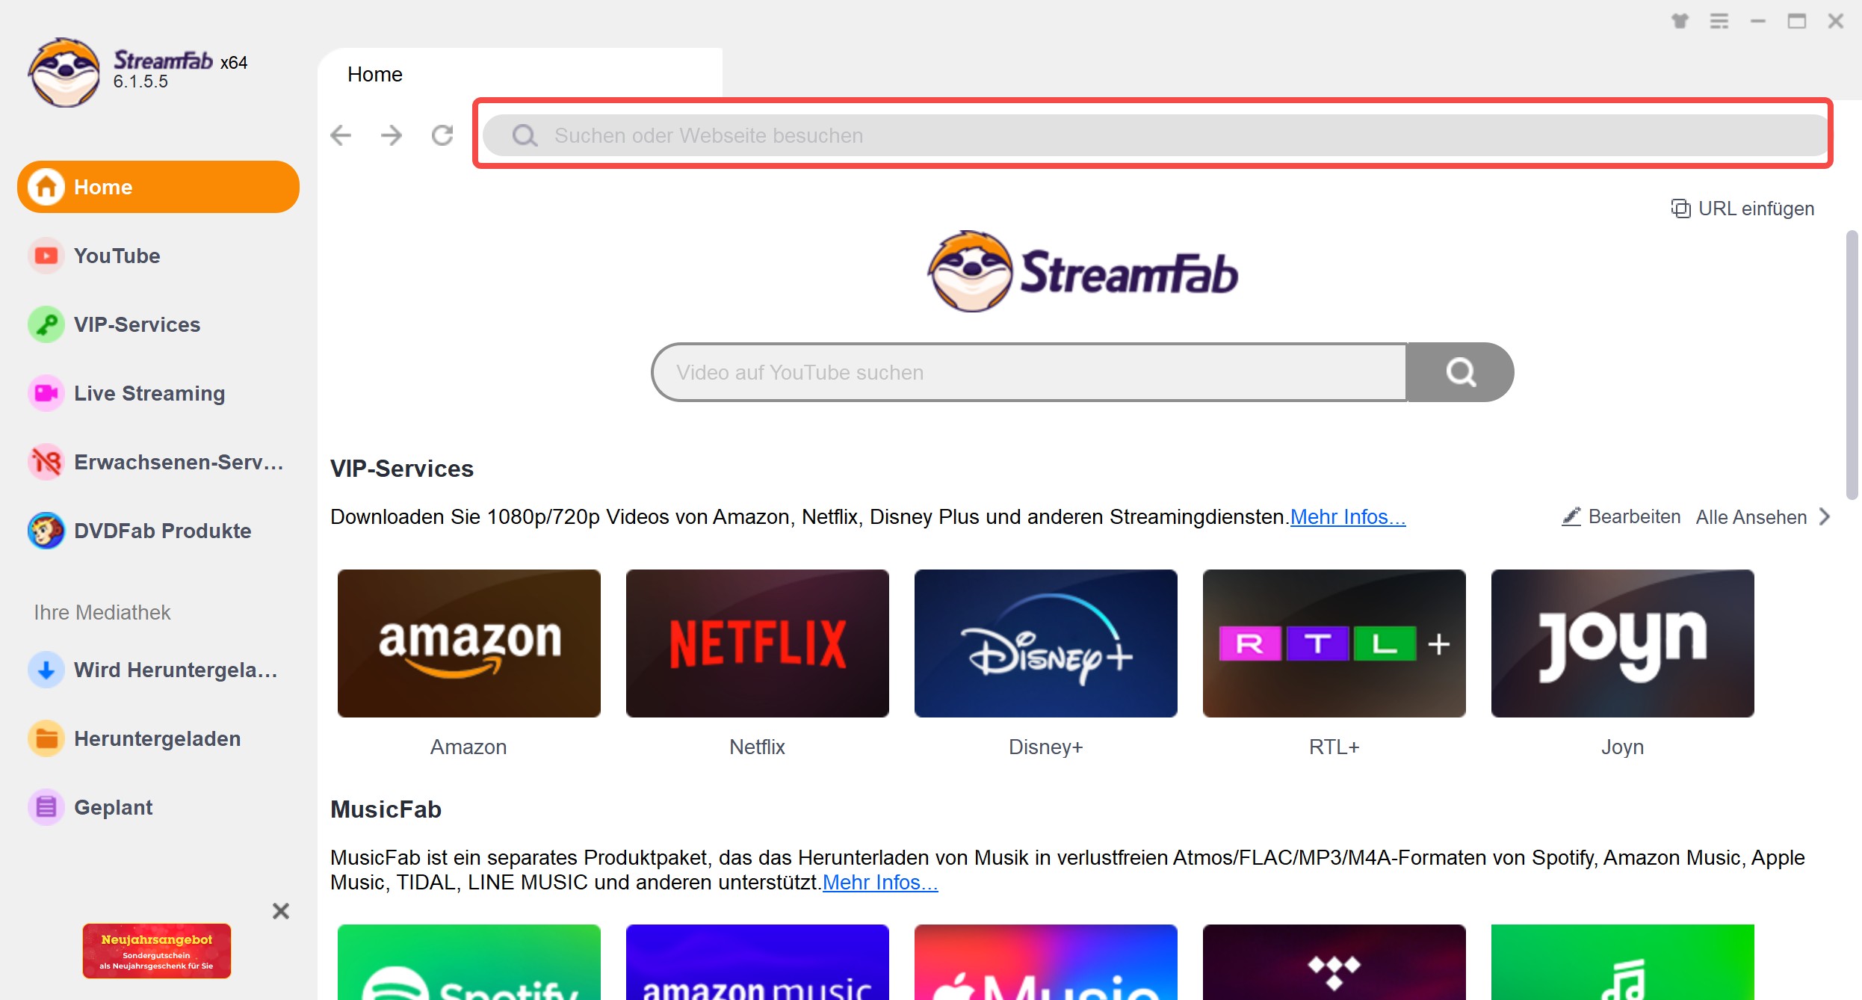This screenshot has width=1862, height=1000.
Task: Click the URL einfügen copy icon
Action: [1680, 209]
